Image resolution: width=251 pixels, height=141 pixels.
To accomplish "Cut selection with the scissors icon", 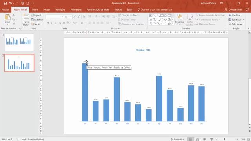I will [x=14, y=15].
